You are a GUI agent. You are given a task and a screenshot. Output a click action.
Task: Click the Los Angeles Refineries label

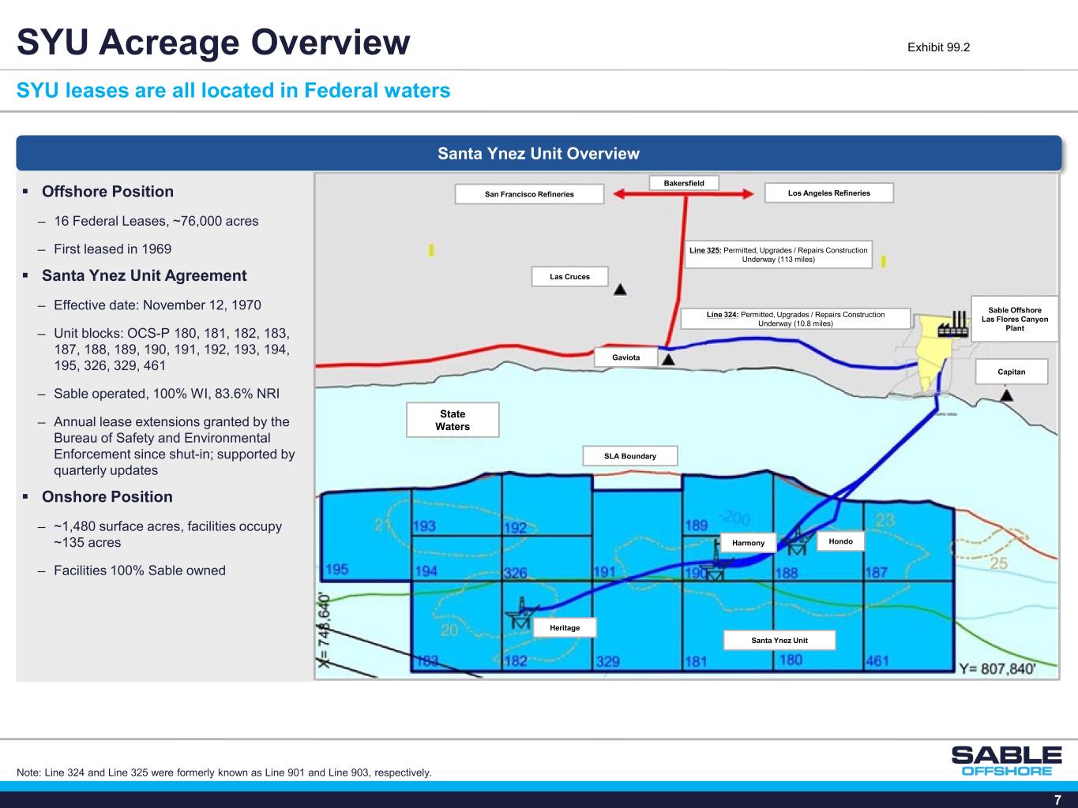point(828,193)
